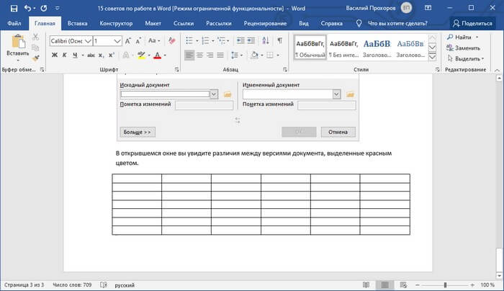504x291 pixels.
Task: Open the Calibri font name dropdown
Action: pos(88,41)
